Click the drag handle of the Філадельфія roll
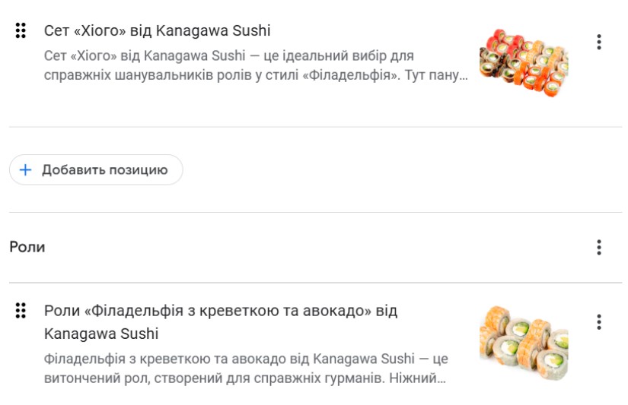Screen dimensions: 628x405 click(x=21, y=310)
